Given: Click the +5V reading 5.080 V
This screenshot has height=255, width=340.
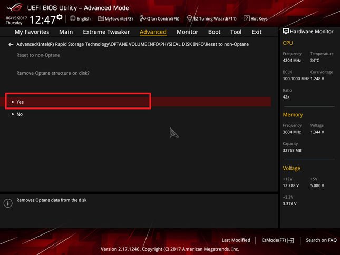Looking at the screenshot, I should point(317,185).
